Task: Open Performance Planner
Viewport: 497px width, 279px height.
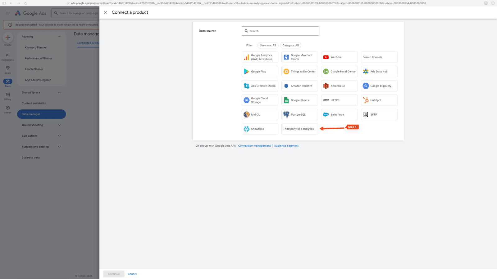Action: pos(39,58)
